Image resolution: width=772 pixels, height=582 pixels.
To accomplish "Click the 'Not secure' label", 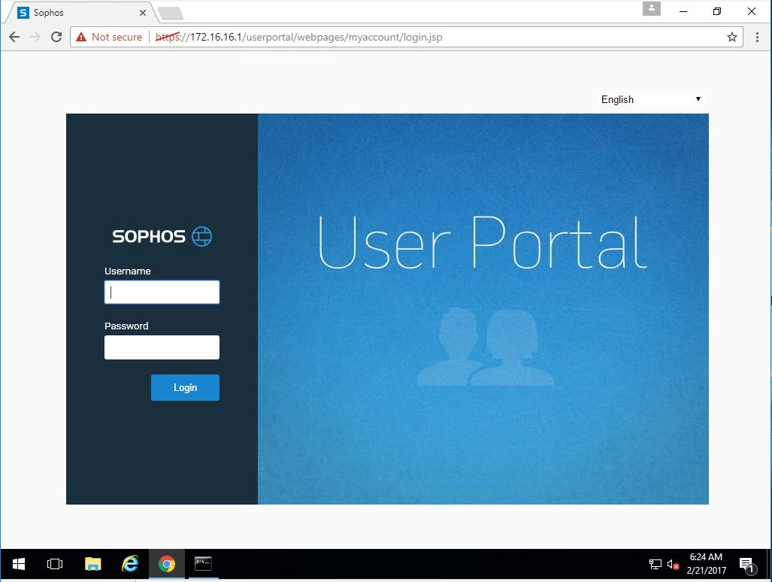I will (x=117, y=37).
